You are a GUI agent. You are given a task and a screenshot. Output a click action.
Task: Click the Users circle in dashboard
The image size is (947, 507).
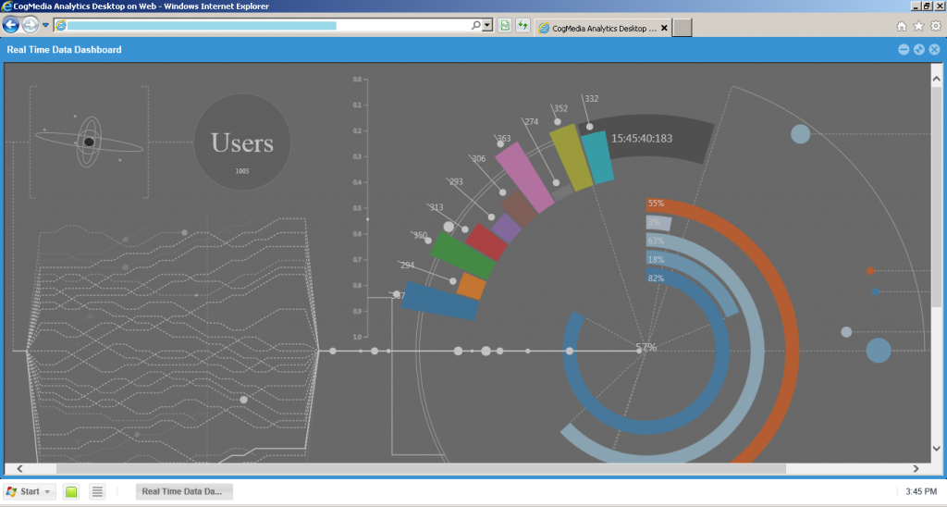pyautogui.click(x=242, y=144)
